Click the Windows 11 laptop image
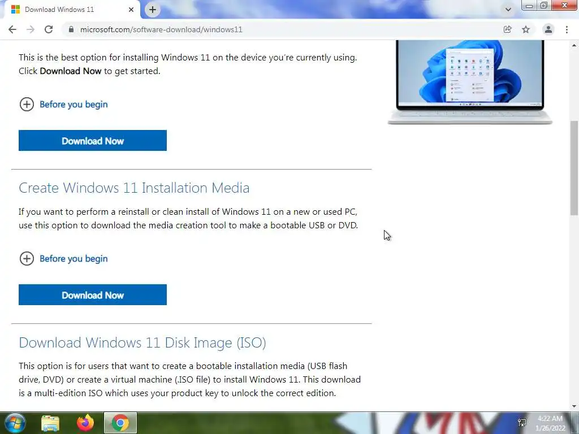 click(470, 82)
